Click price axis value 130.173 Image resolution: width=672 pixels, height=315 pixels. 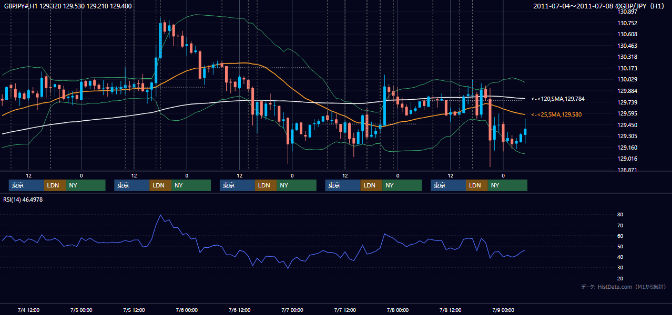click(628, 68)
